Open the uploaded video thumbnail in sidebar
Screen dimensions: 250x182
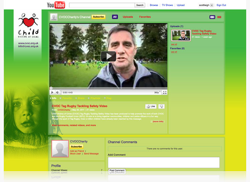[x=181, y=35]
